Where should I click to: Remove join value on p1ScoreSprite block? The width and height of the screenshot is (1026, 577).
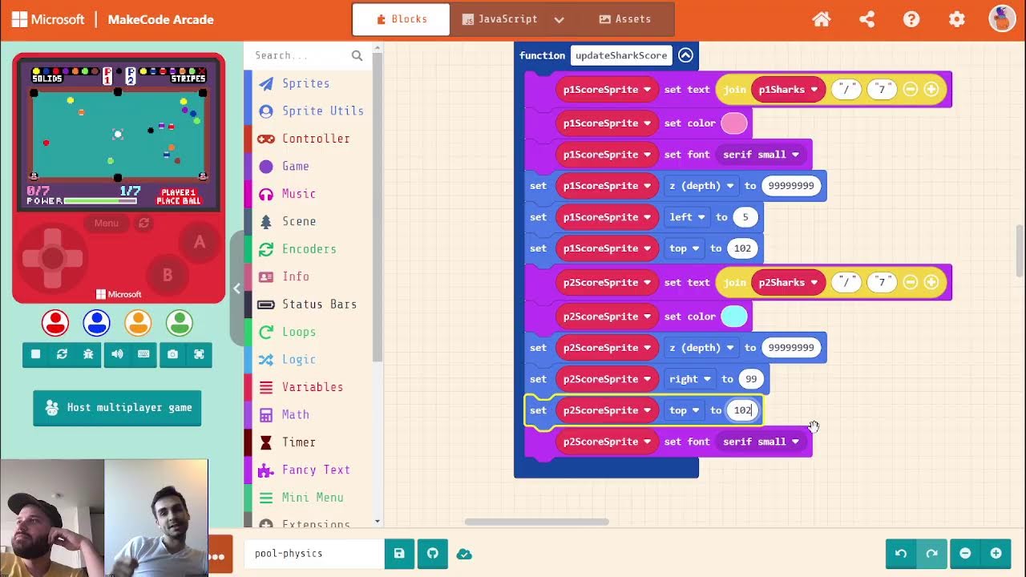(911, 90)
